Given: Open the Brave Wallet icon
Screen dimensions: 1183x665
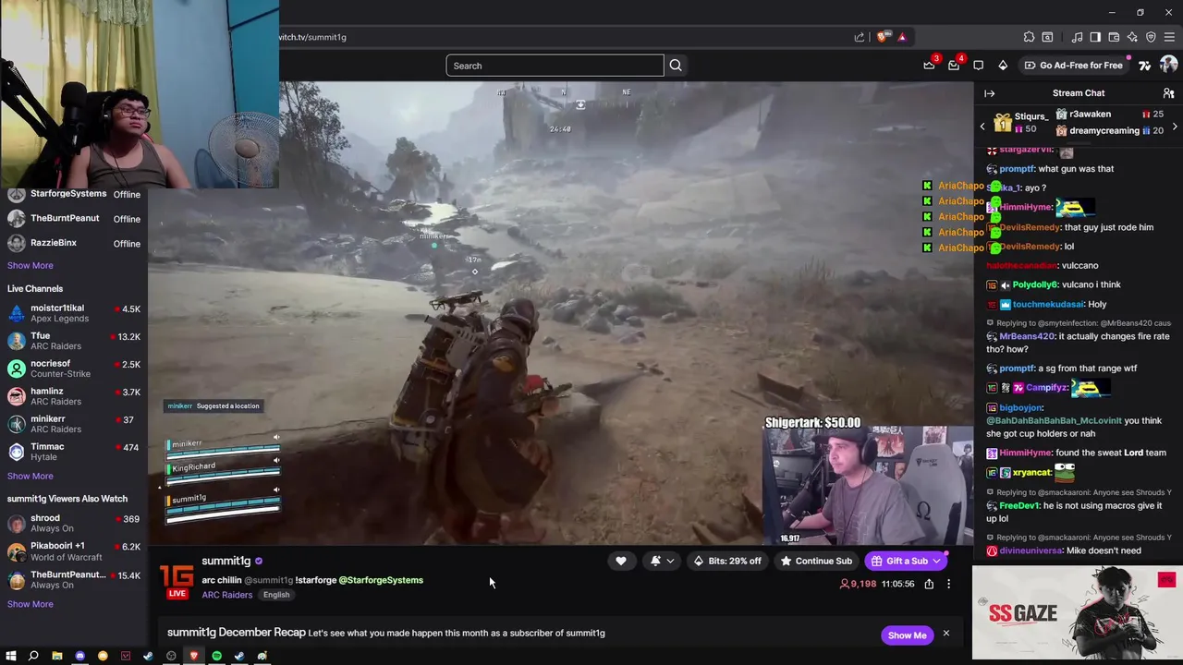Looking at the screenshot, I should (1114, 37).
